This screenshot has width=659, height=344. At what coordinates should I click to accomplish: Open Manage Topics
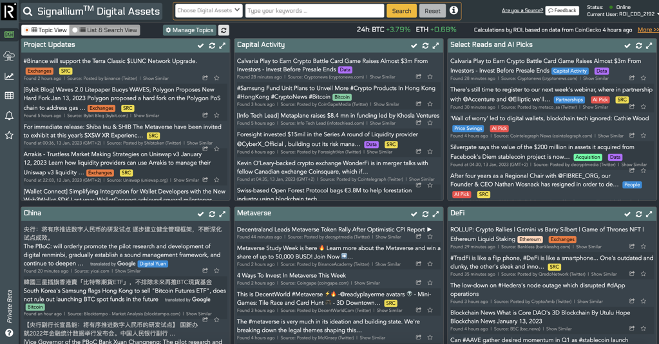click(x=190, y=30)
